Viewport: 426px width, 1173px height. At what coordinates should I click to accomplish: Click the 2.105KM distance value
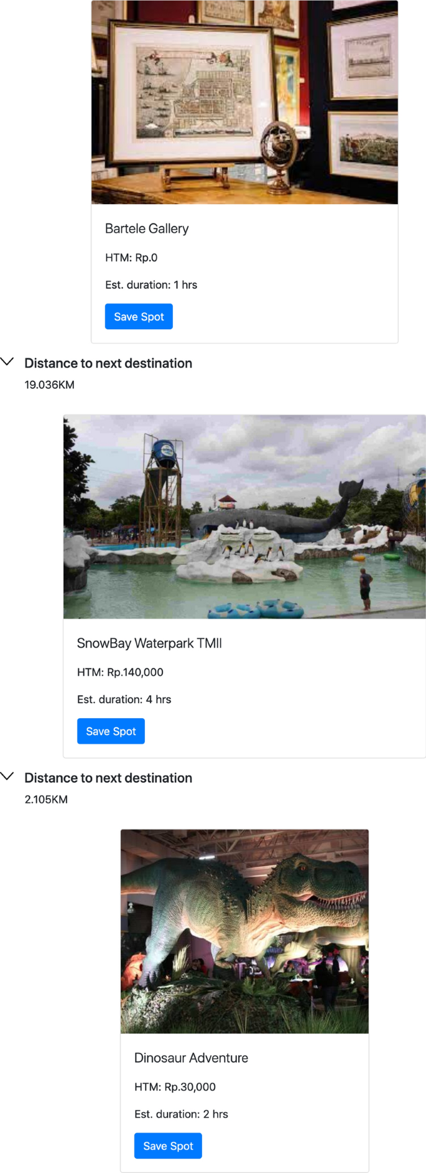46,800
